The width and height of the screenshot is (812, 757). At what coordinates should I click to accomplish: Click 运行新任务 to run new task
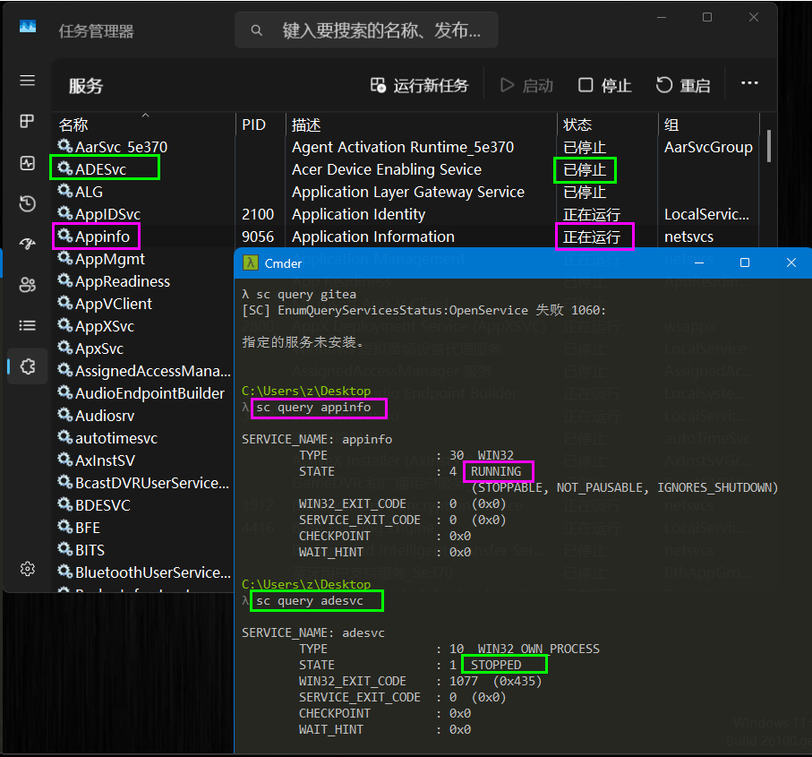pyautogui.click(x=419, y=85)
